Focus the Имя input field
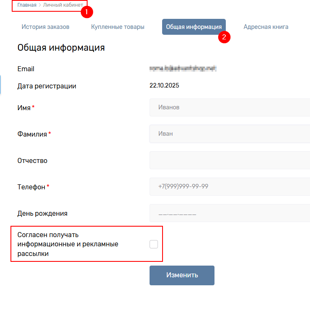310x310 pixels. 230,107
